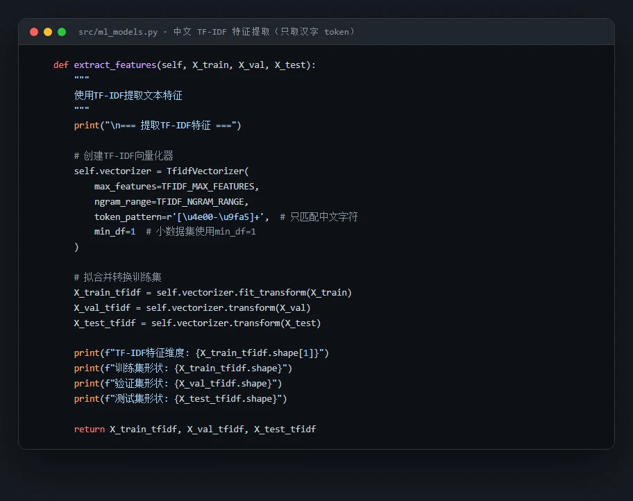Image resolution: width=633 pixels, height=501 pixels.
Task: Click the closing parenthesis of TfidfVectorizer
Action: 76,247
